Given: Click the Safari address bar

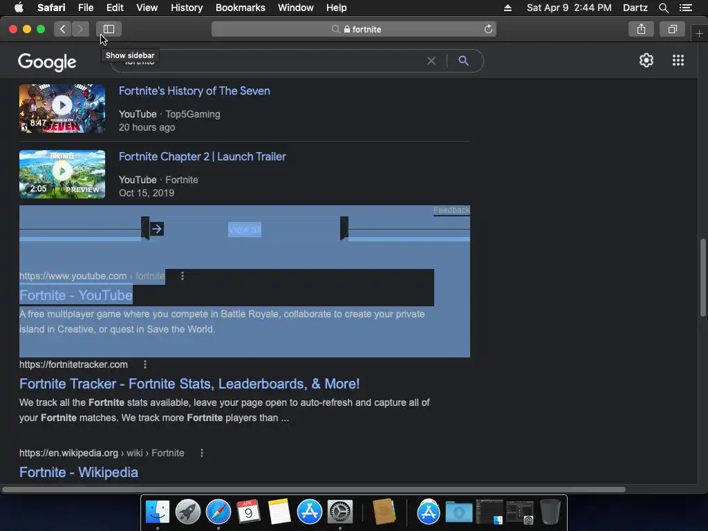Looking at the screenshot, I should point(353,29).
